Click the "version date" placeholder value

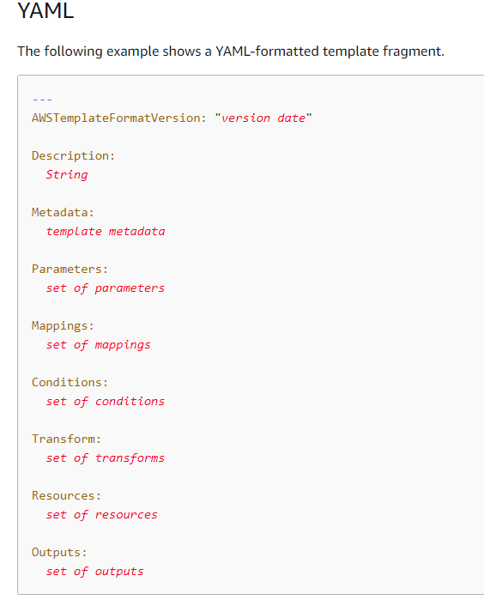[263, 118]
